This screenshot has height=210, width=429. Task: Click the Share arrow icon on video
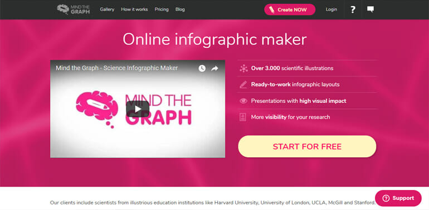(x=214, y=68)
